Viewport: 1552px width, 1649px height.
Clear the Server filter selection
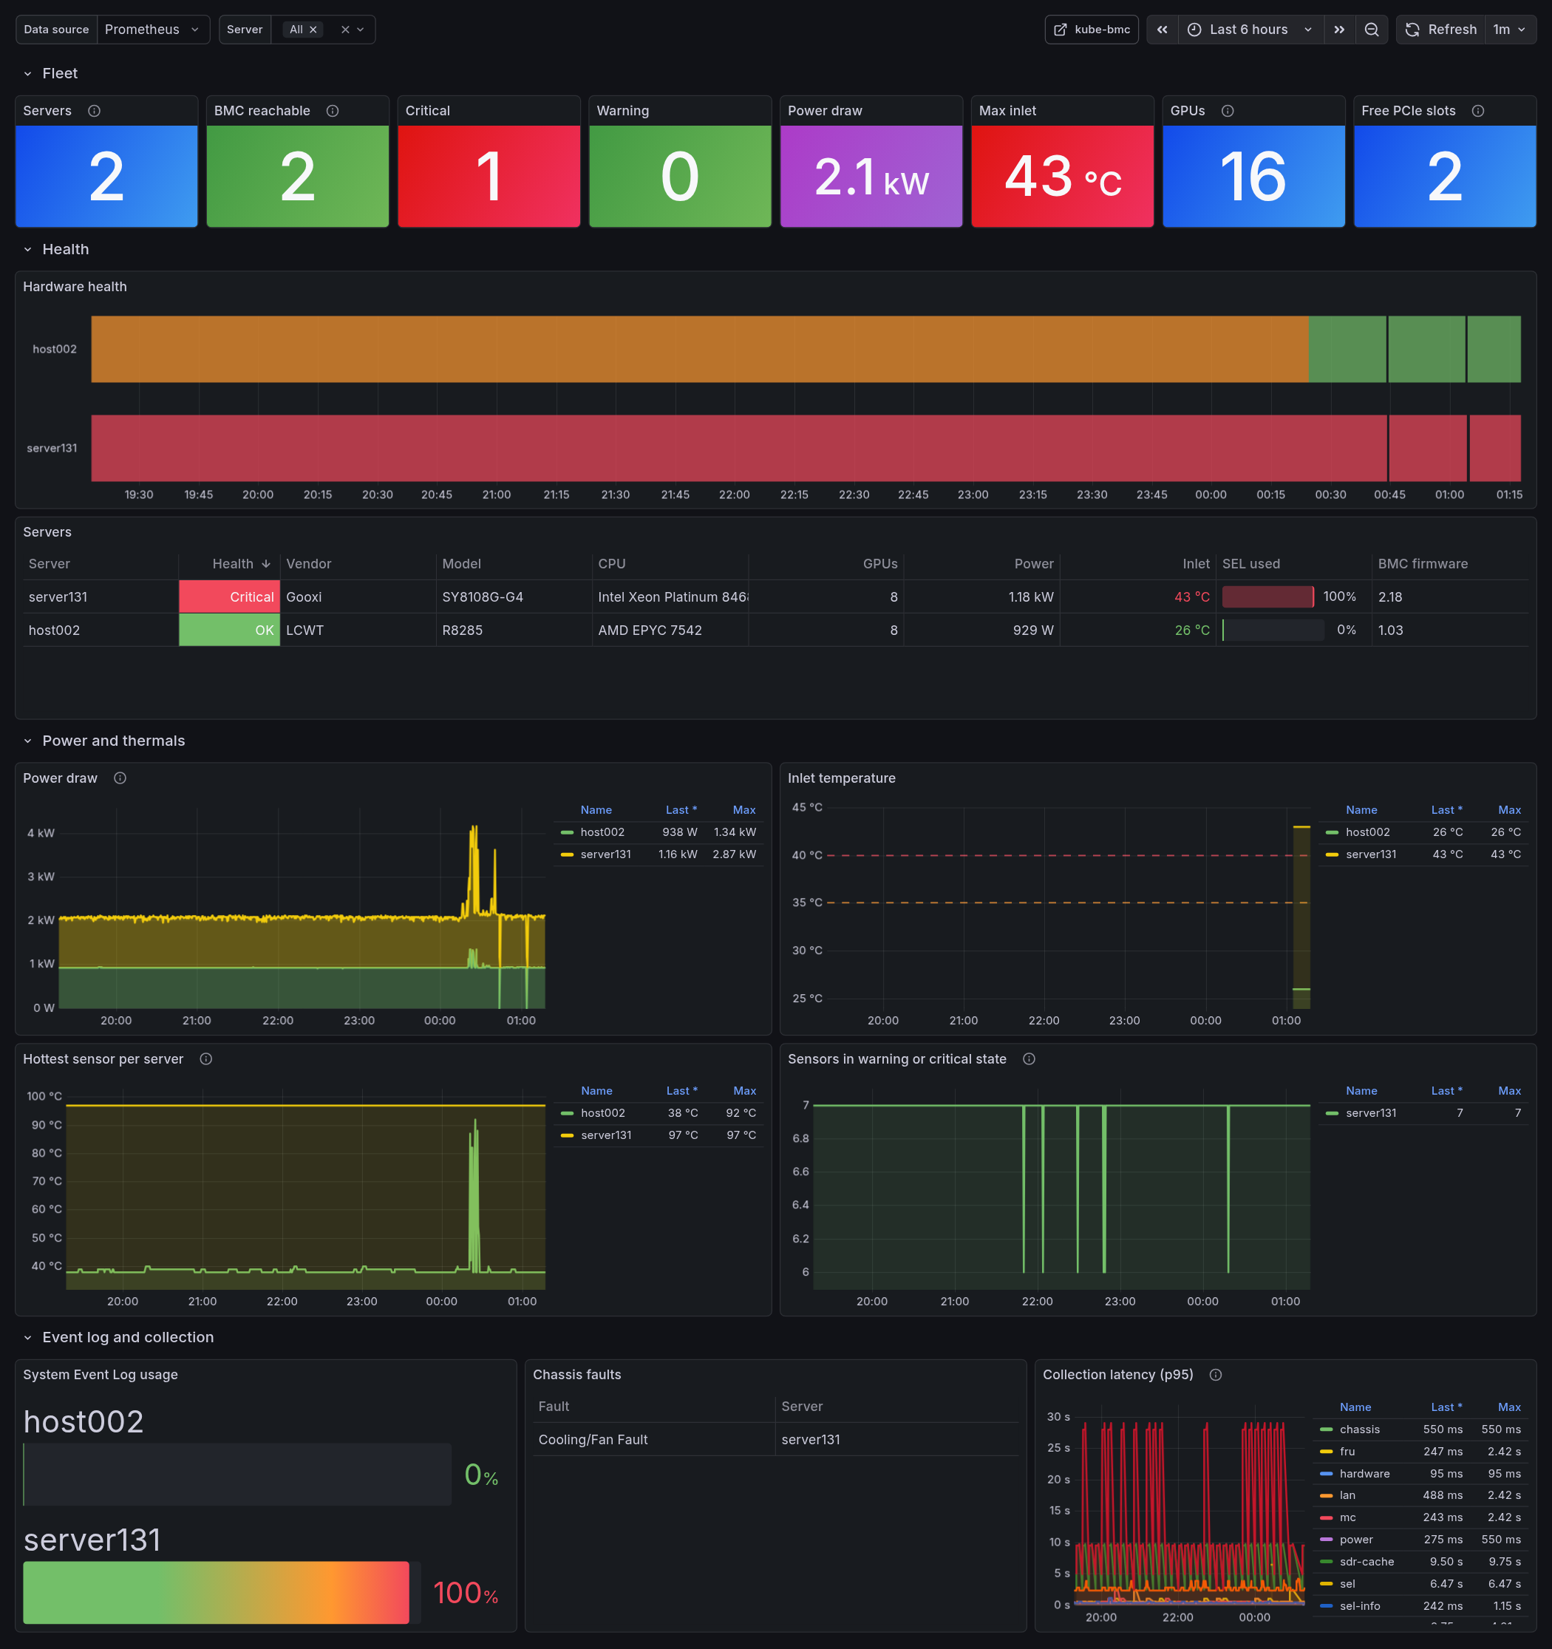point(345,29)
